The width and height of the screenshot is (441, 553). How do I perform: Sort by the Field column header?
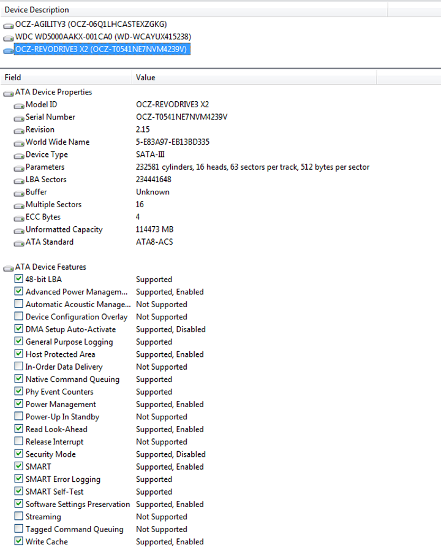pos(66,78)
